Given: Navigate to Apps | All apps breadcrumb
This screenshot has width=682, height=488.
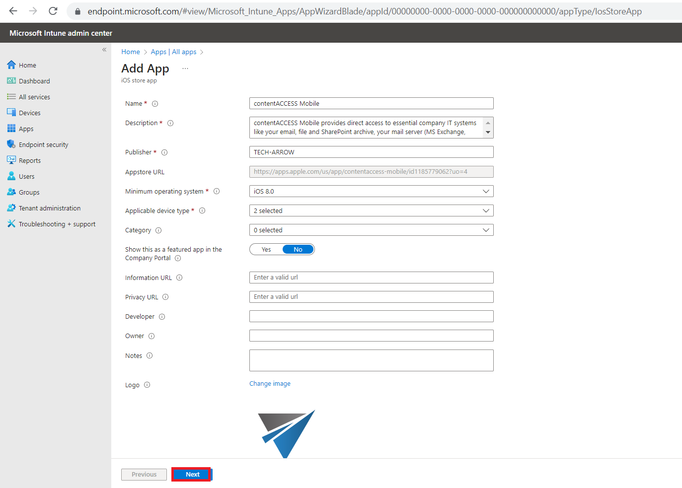Looking at the screenshot, I should [x=173, y=52].
